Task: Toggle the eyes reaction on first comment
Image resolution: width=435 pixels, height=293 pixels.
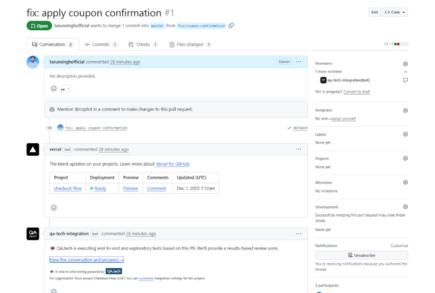Action: click(65, 89)
